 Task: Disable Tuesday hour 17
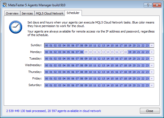coord(121,59)
